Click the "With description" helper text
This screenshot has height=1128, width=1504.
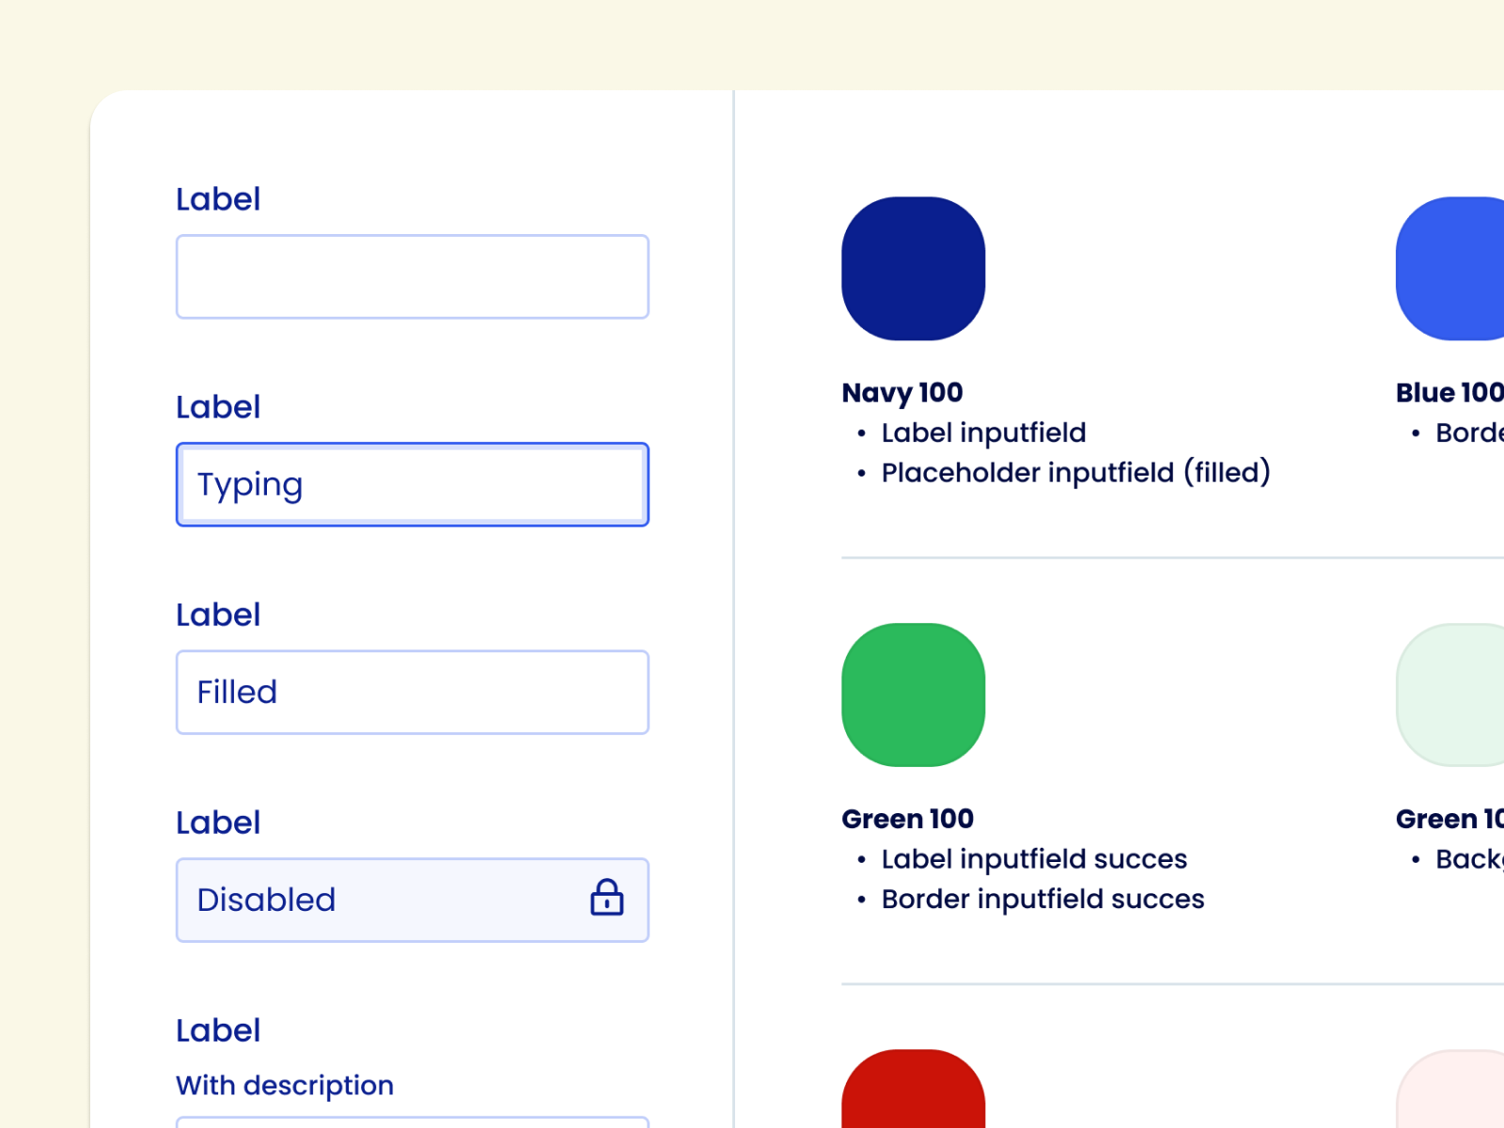284,1086
